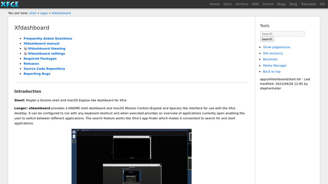This screenshot has height=184, width=328.
Task: Focus the Search input field
Action: pos(282,34)
